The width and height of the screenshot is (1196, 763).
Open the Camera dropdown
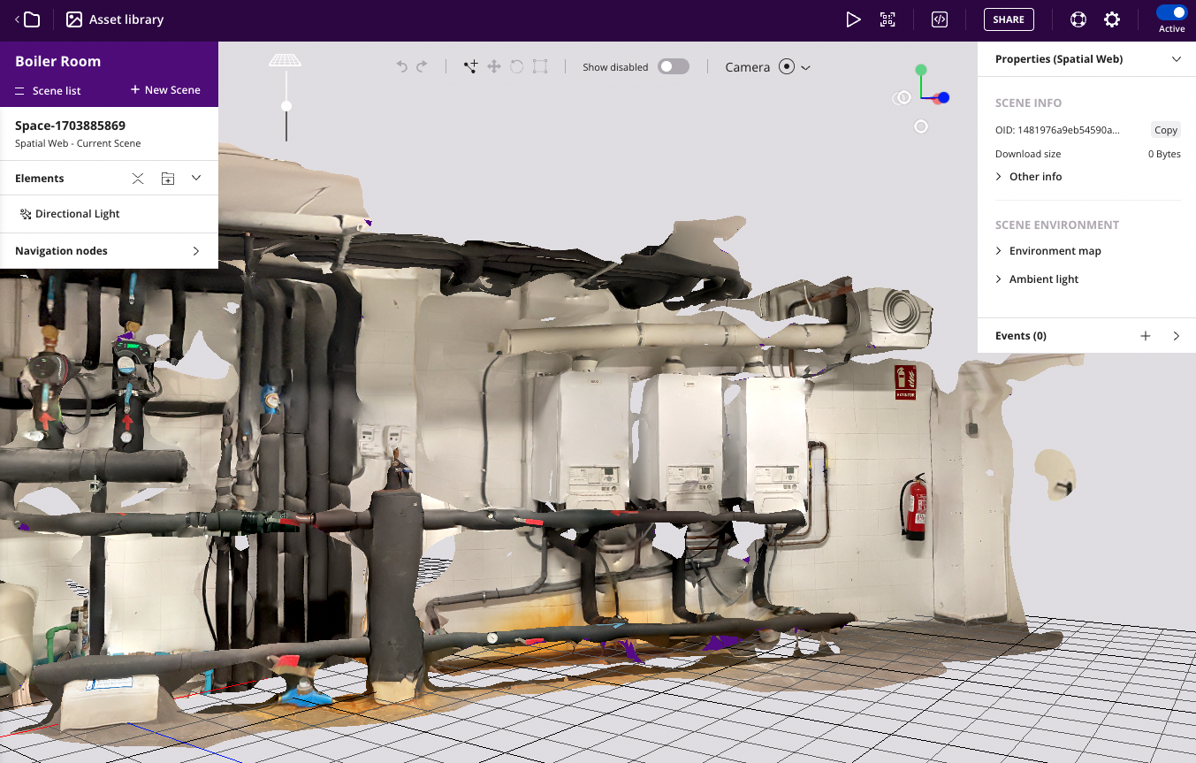click(x=767, y=67)
